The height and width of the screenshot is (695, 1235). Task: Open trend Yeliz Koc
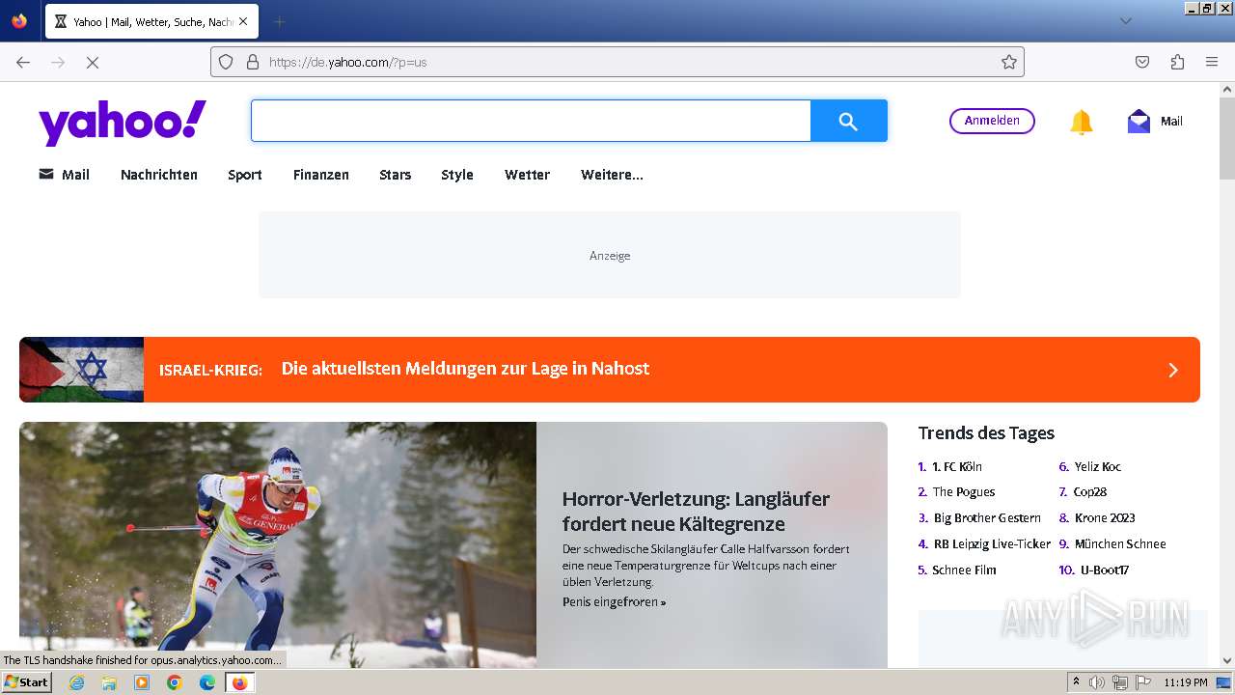(1097, 466)
